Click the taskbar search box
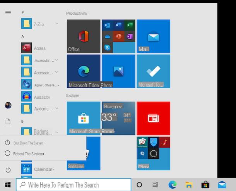 [74, 185]
